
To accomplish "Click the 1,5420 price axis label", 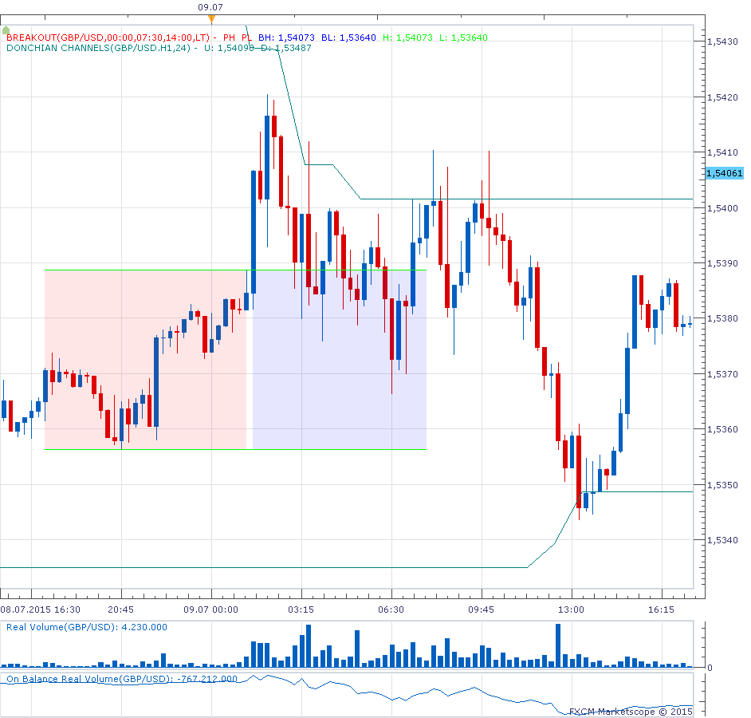I will 722,97.
